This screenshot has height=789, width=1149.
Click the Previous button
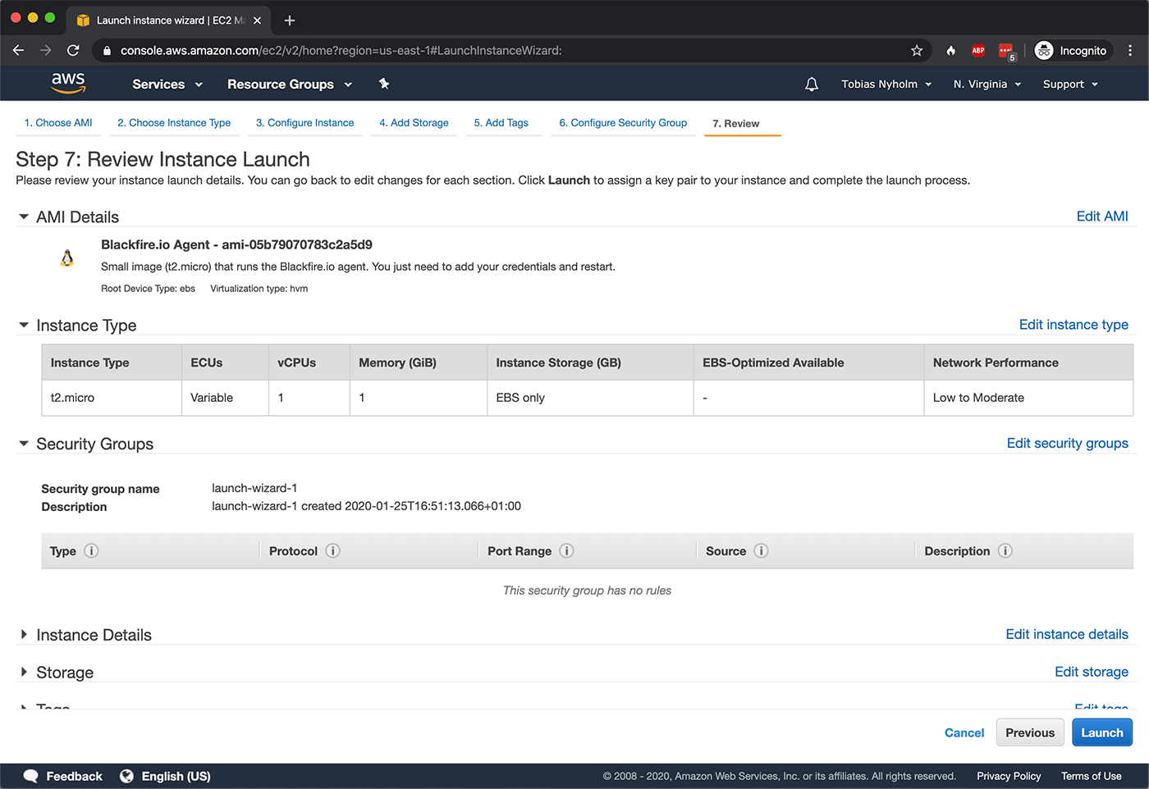pos(1030,732)
